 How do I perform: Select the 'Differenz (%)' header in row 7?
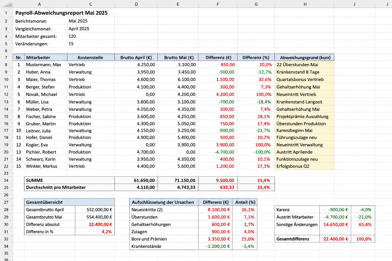[x=256, y=57]
